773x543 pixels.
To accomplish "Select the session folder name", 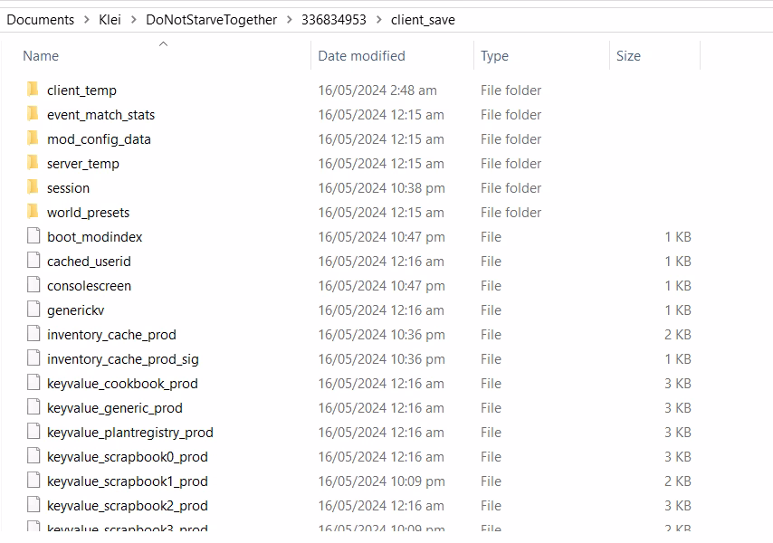I will tap(69, 188).
